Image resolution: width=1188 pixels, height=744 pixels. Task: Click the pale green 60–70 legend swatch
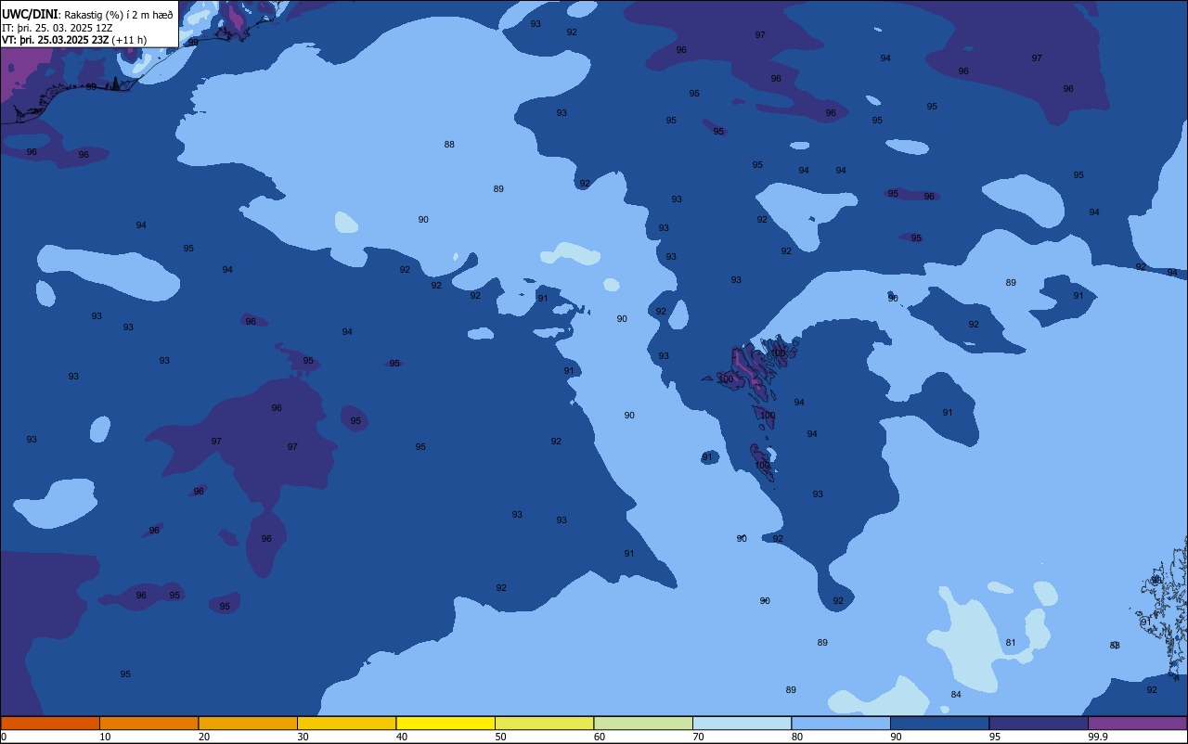[x=643, y=723]
